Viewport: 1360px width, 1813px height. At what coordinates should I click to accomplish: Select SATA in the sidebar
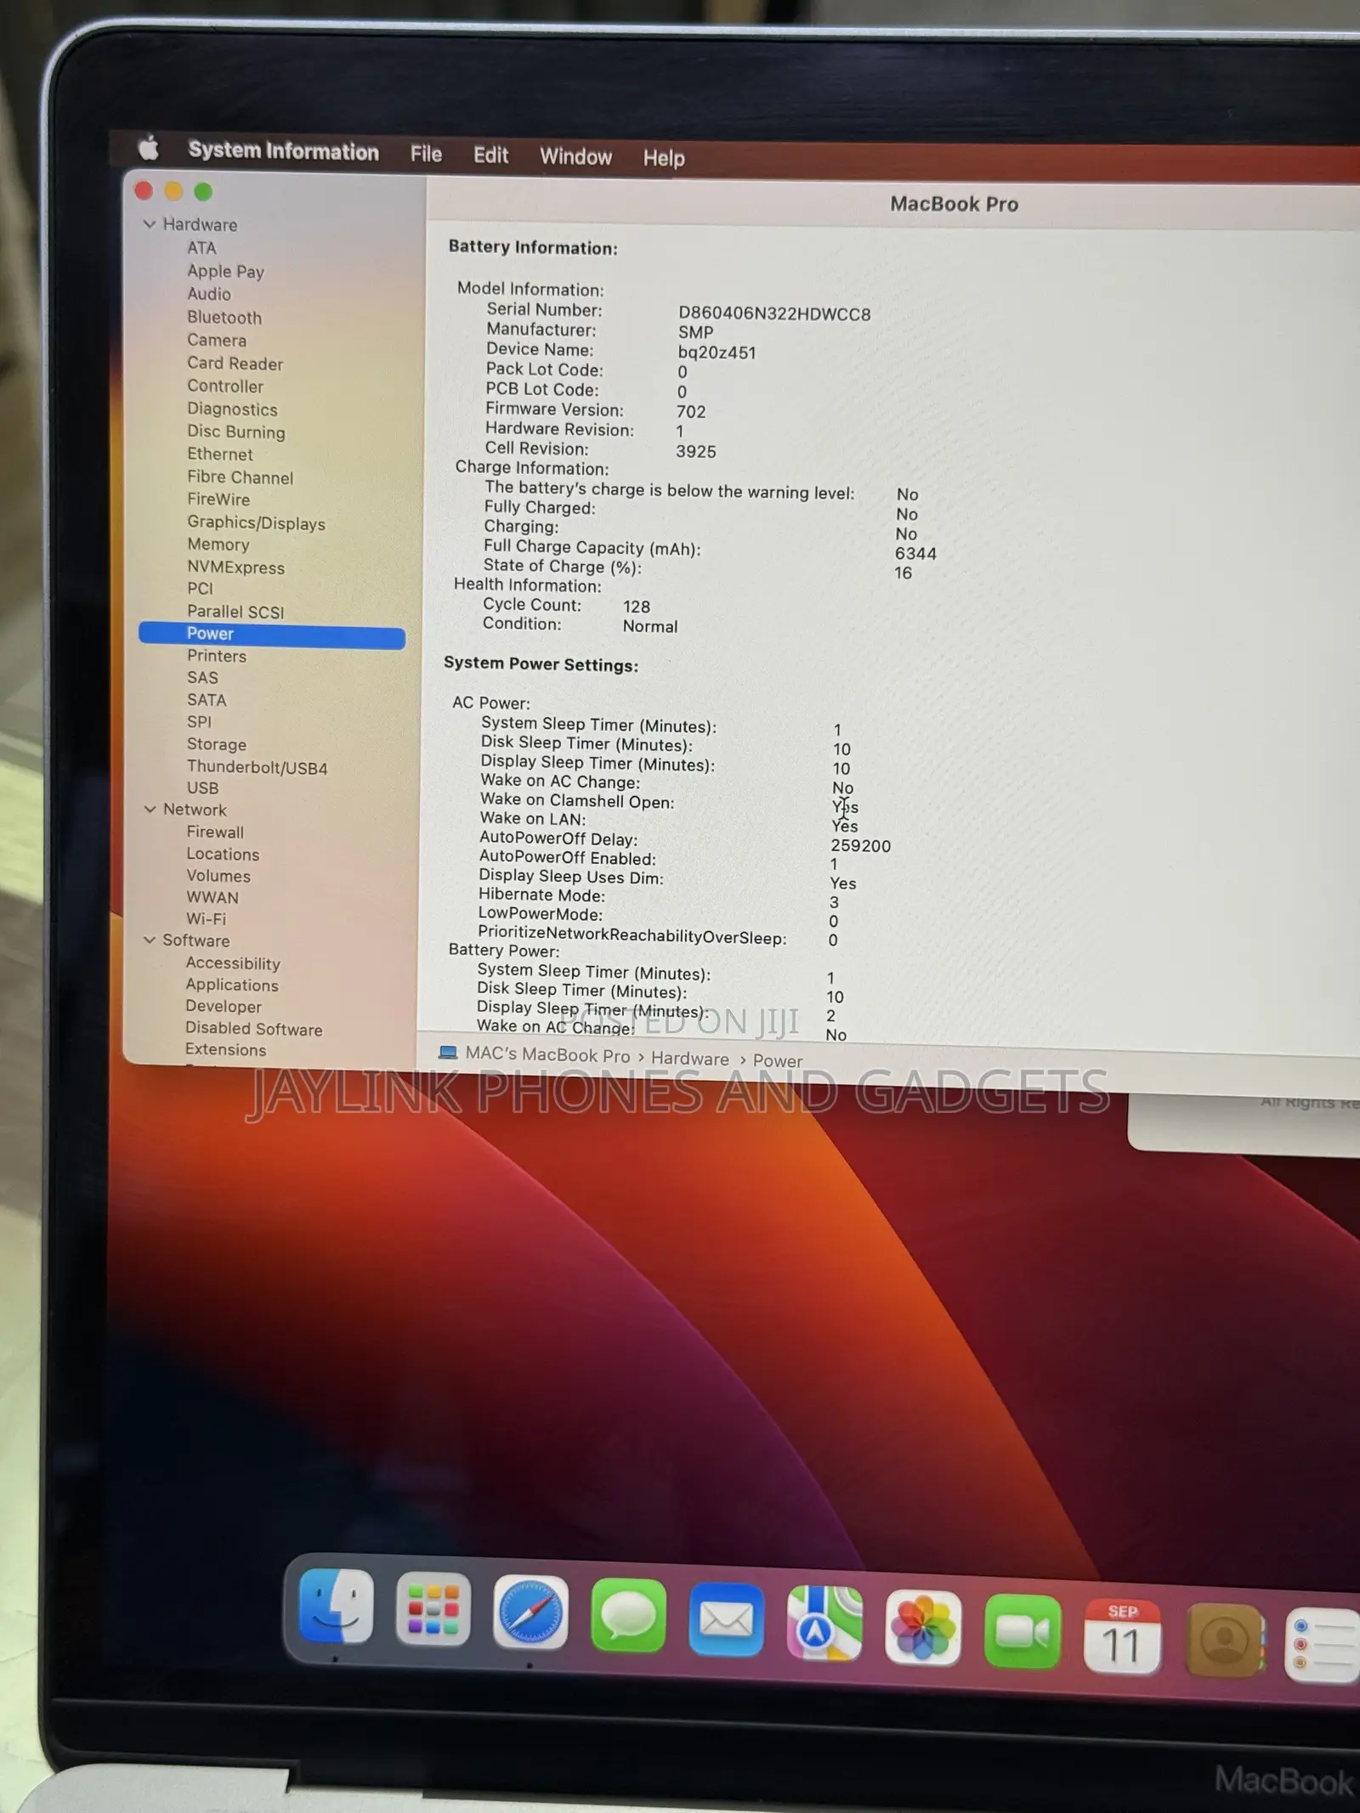pos(207,700)
